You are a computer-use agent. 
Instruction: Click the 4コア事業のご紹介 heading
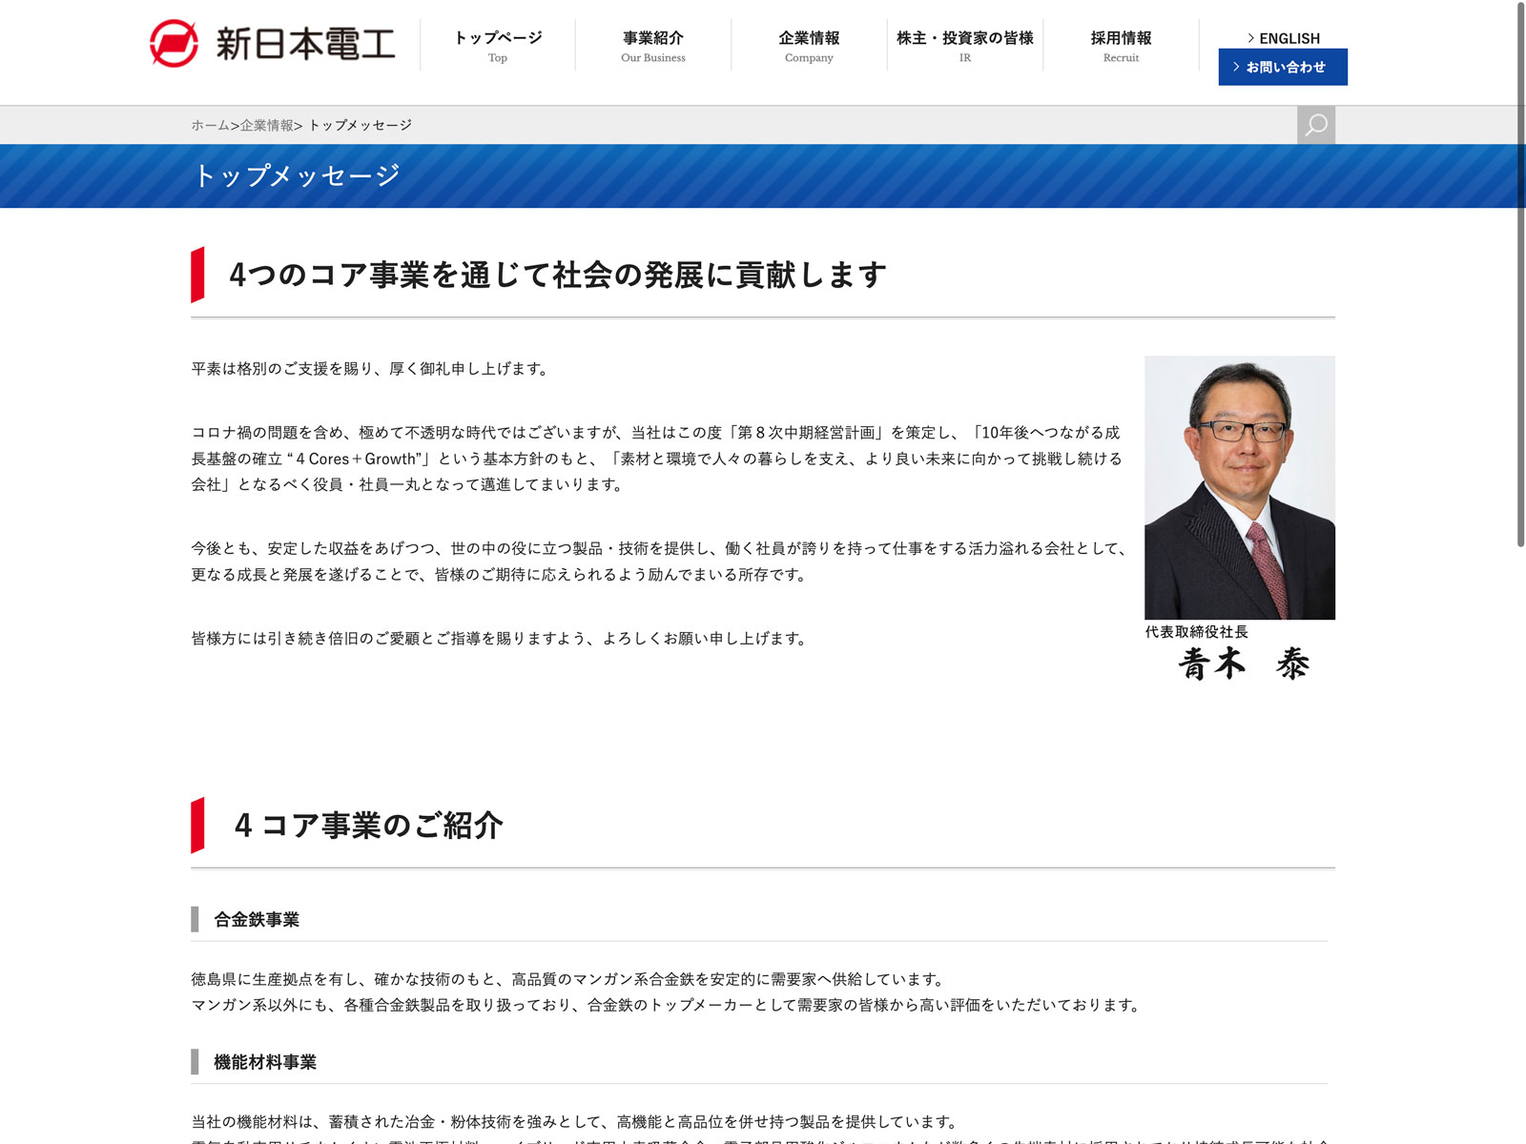point(368,825)
